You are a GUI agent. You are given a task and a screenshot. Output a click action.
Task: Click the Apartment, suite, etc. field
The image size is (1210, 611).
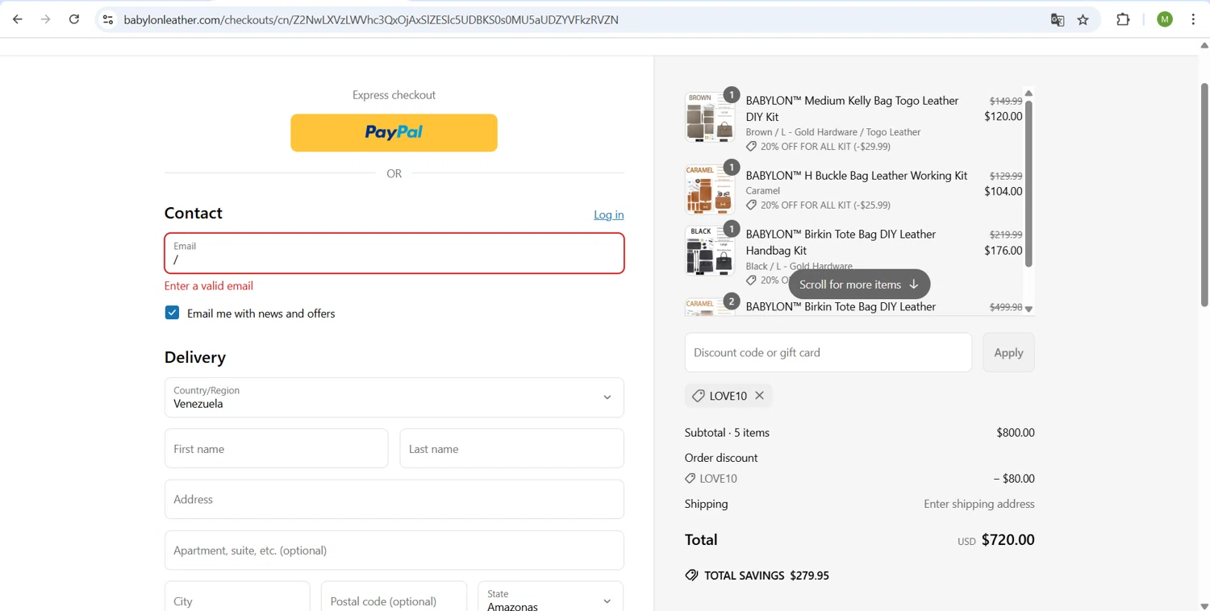coord(394,551)
